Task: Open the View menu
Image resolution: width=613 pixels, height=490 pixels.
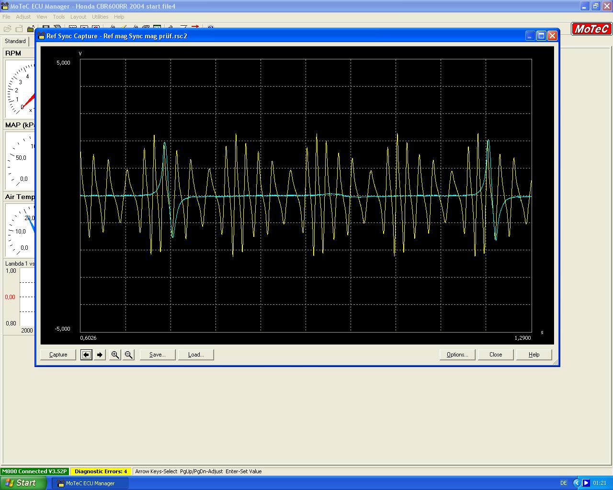Action: 42,17
